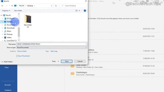Screen dimensions: 164x92
Task: Choose Close in Word's backstage menu
Action: point(6,67)
